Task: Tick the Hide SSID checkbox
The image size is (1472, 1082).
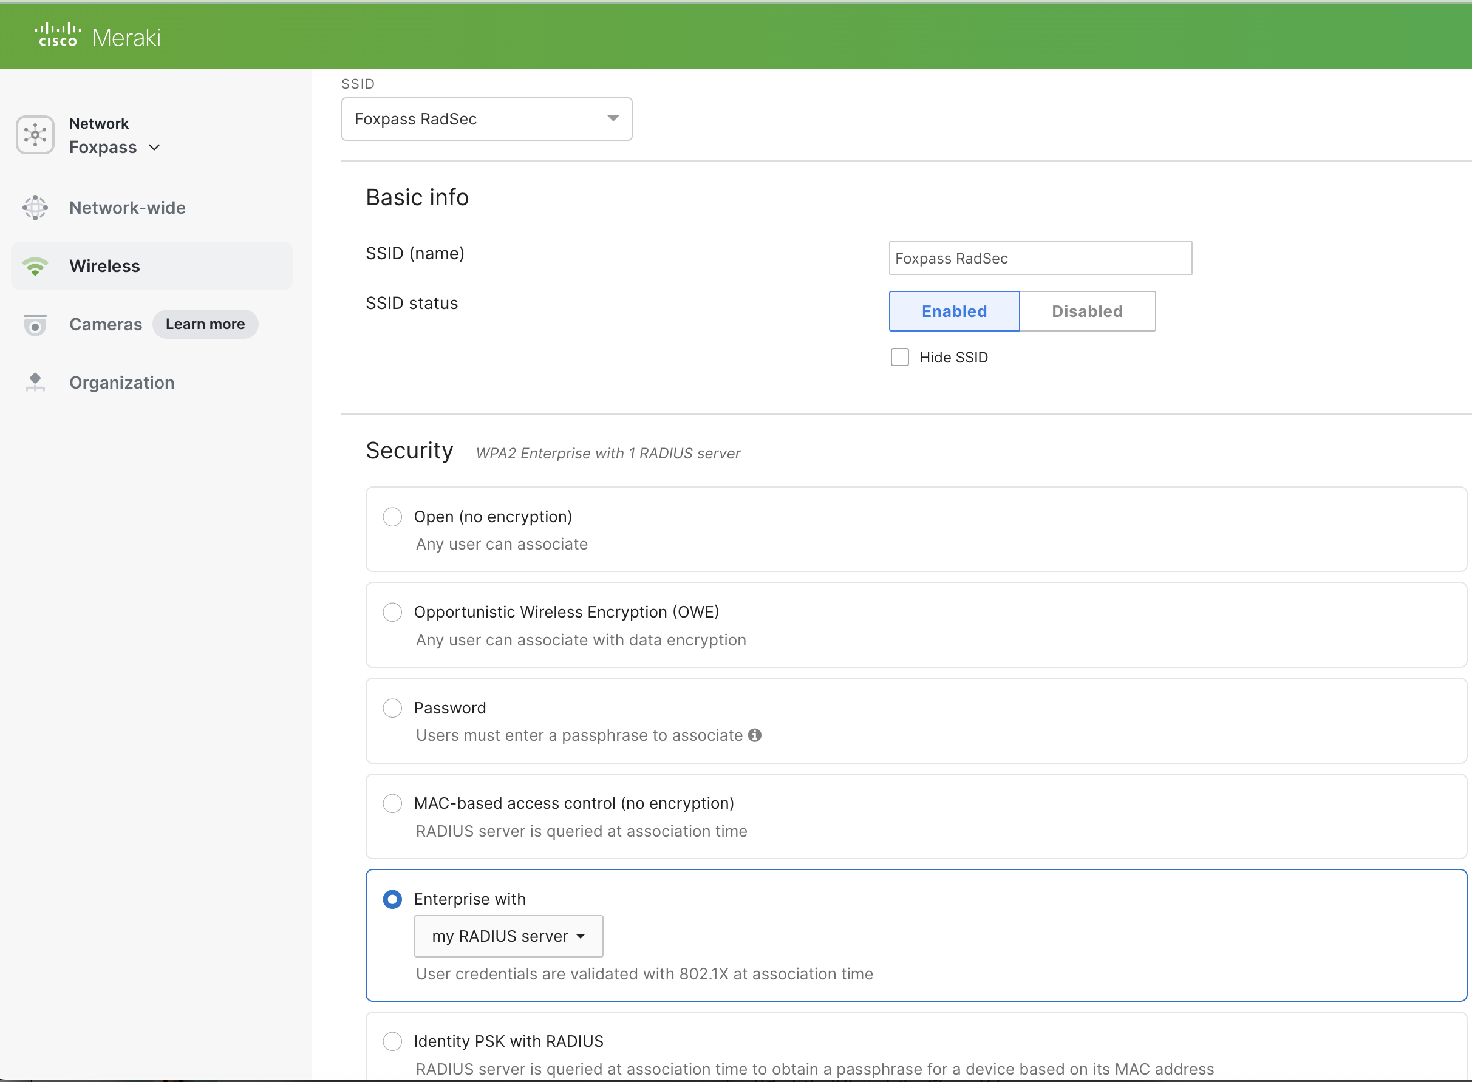Action: coord(899,357)
